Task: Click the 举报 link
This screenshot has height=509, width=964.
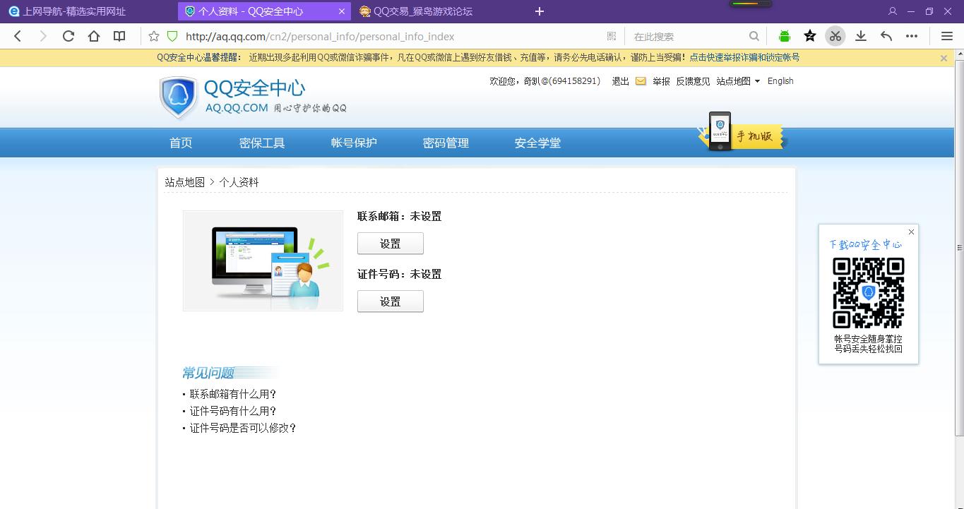Action: click(661, 81)
